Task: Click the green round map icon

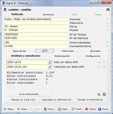Action: (104, 94)
